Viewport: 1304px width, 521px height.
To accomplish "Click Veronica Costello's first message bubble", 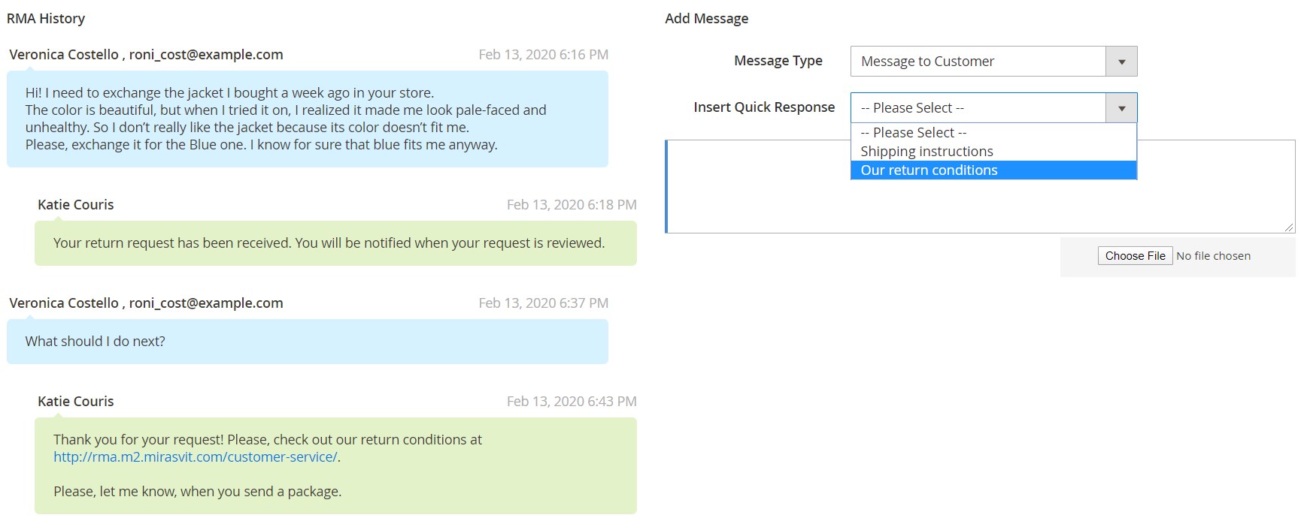I will 308,119.
